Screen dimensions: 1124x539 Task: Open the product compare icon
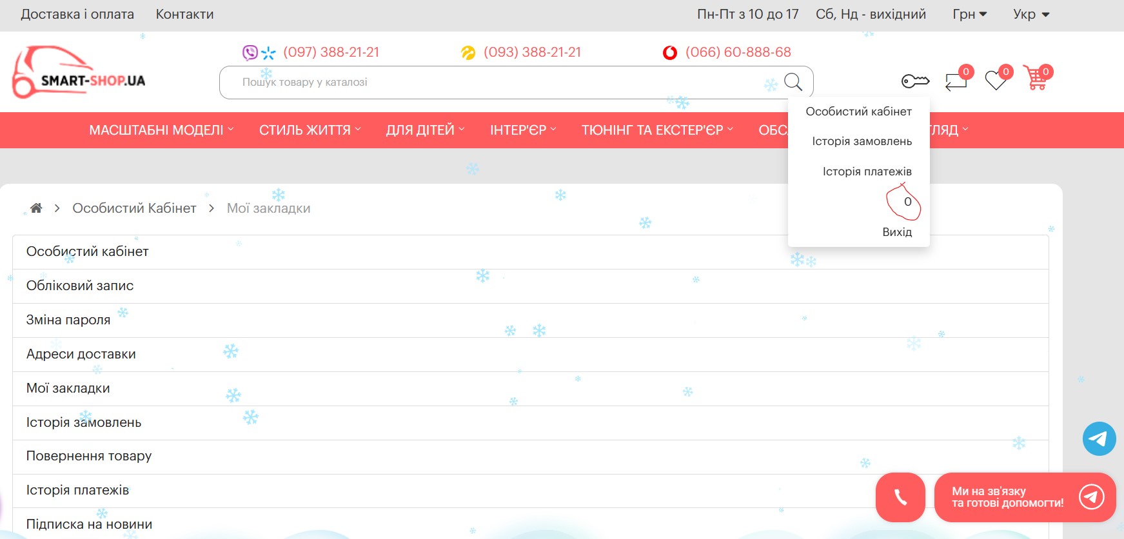coord(956,81)
